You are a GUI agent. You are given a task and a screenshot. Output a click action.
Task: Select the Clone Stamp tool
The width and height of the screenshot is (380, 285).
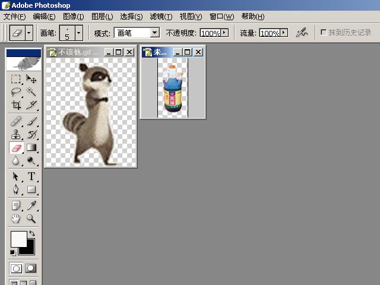(16, 134)
